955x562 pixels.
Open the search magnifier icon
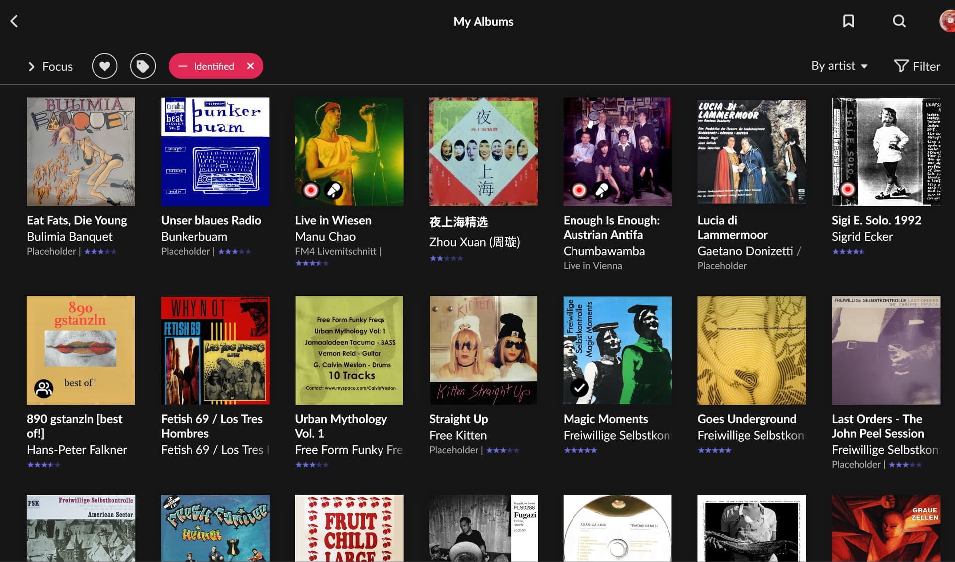(899, 21)
